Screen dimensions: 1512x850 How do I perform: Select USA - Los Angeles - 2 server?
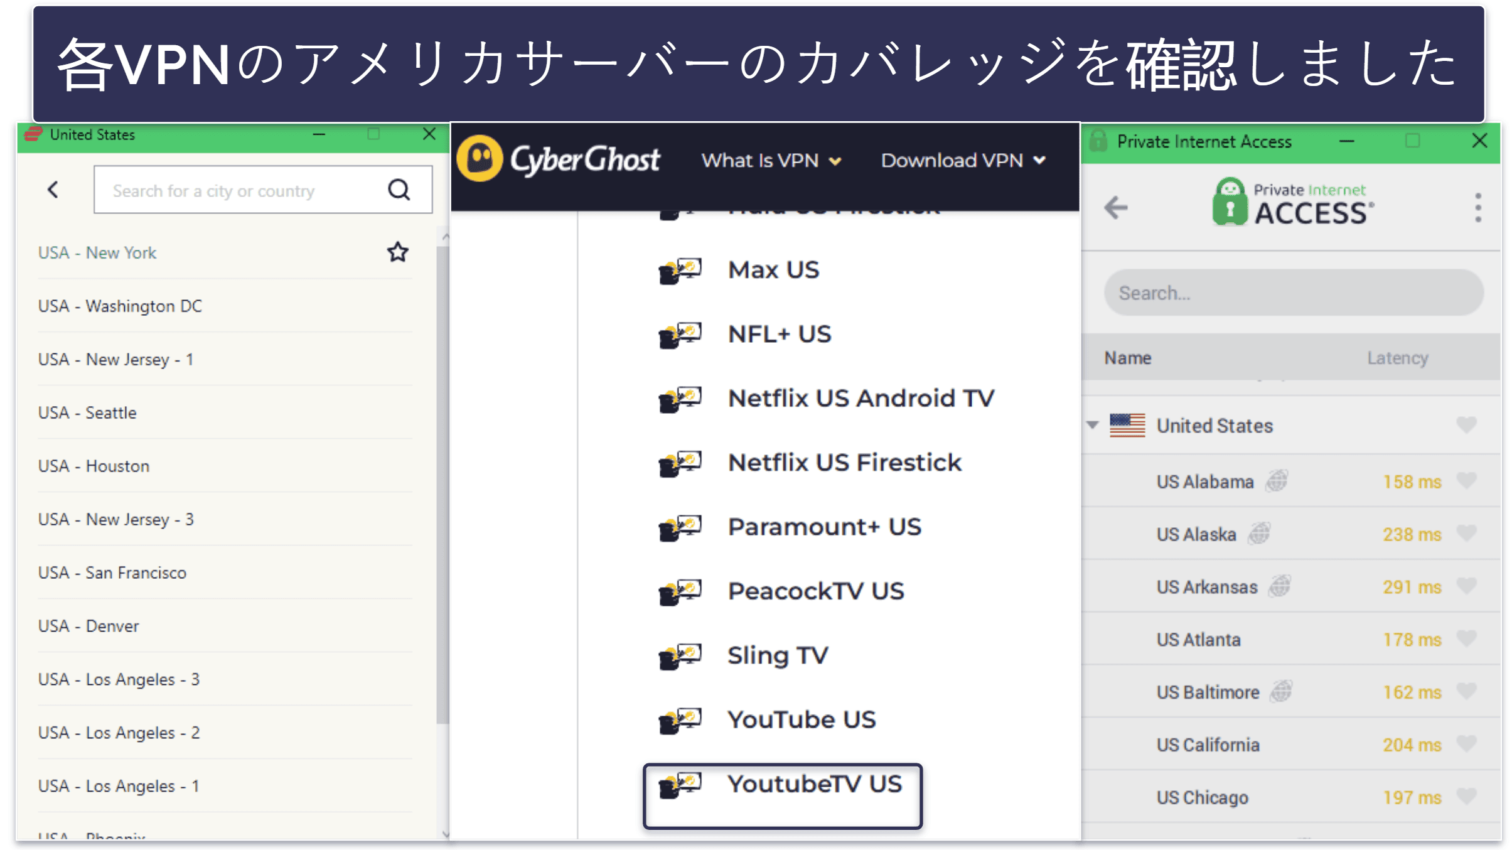pos(225,733)
